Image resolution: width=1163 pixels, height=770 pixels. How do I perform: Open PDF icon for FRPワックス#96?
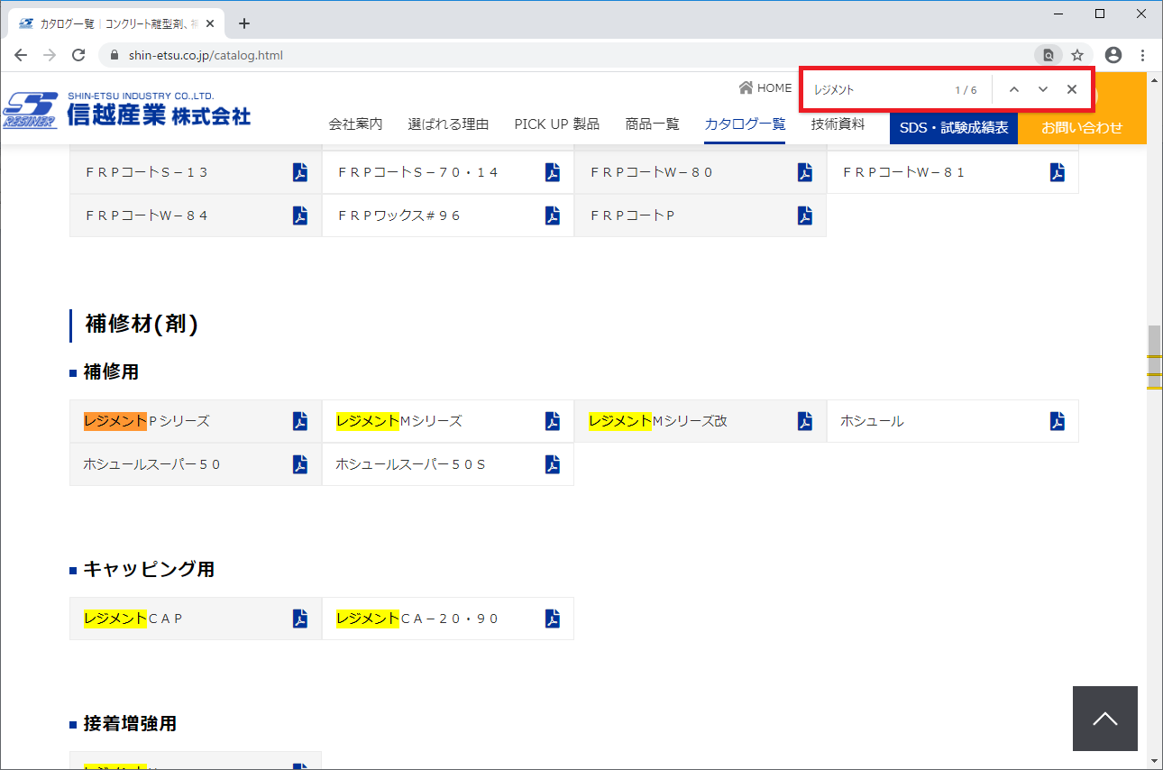click(553, 215)
